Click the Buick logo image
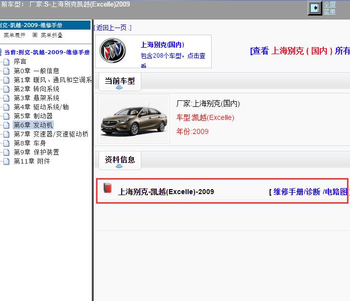 point(113,50)
